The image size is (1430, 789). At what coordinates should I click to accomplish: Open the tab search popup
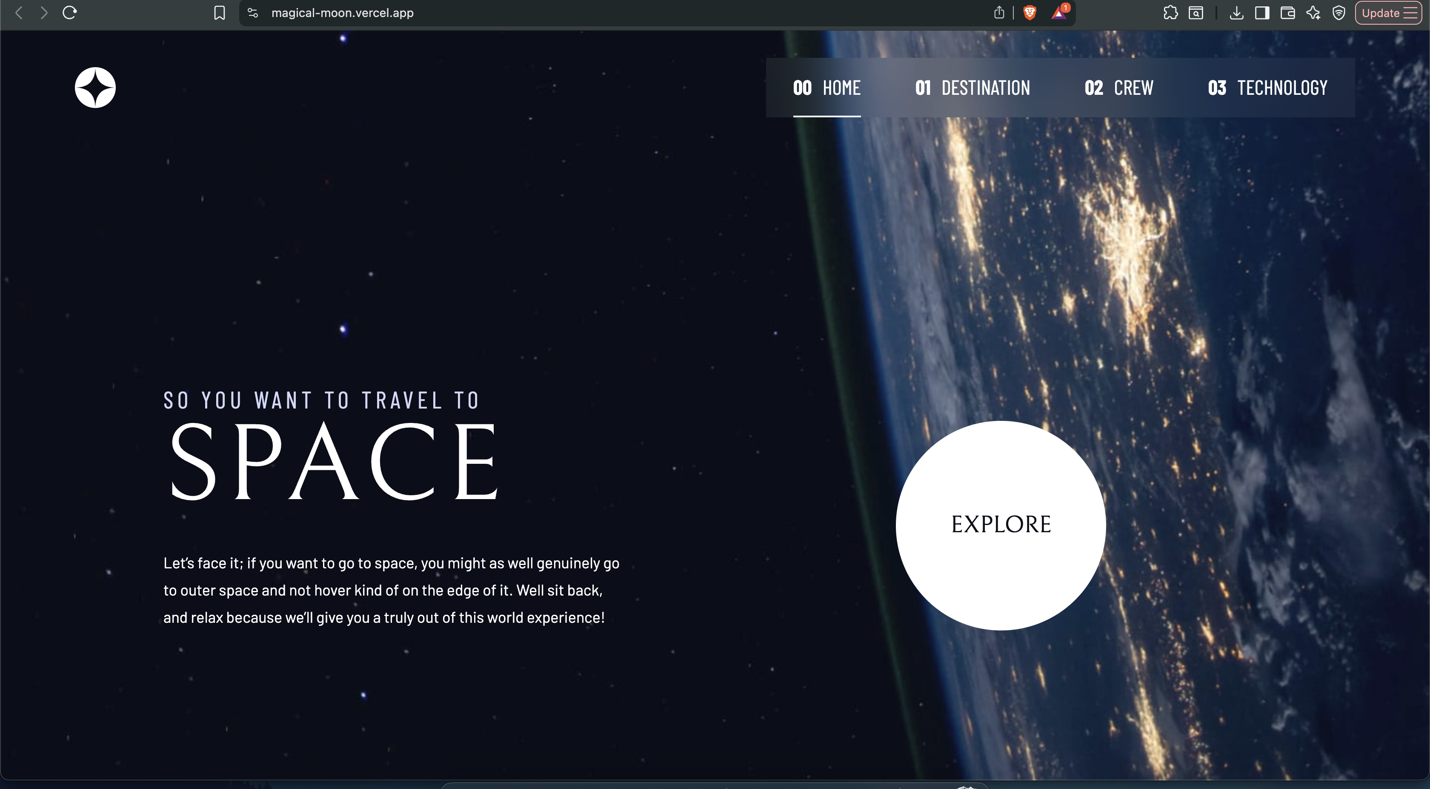[x=1197, y=12]
